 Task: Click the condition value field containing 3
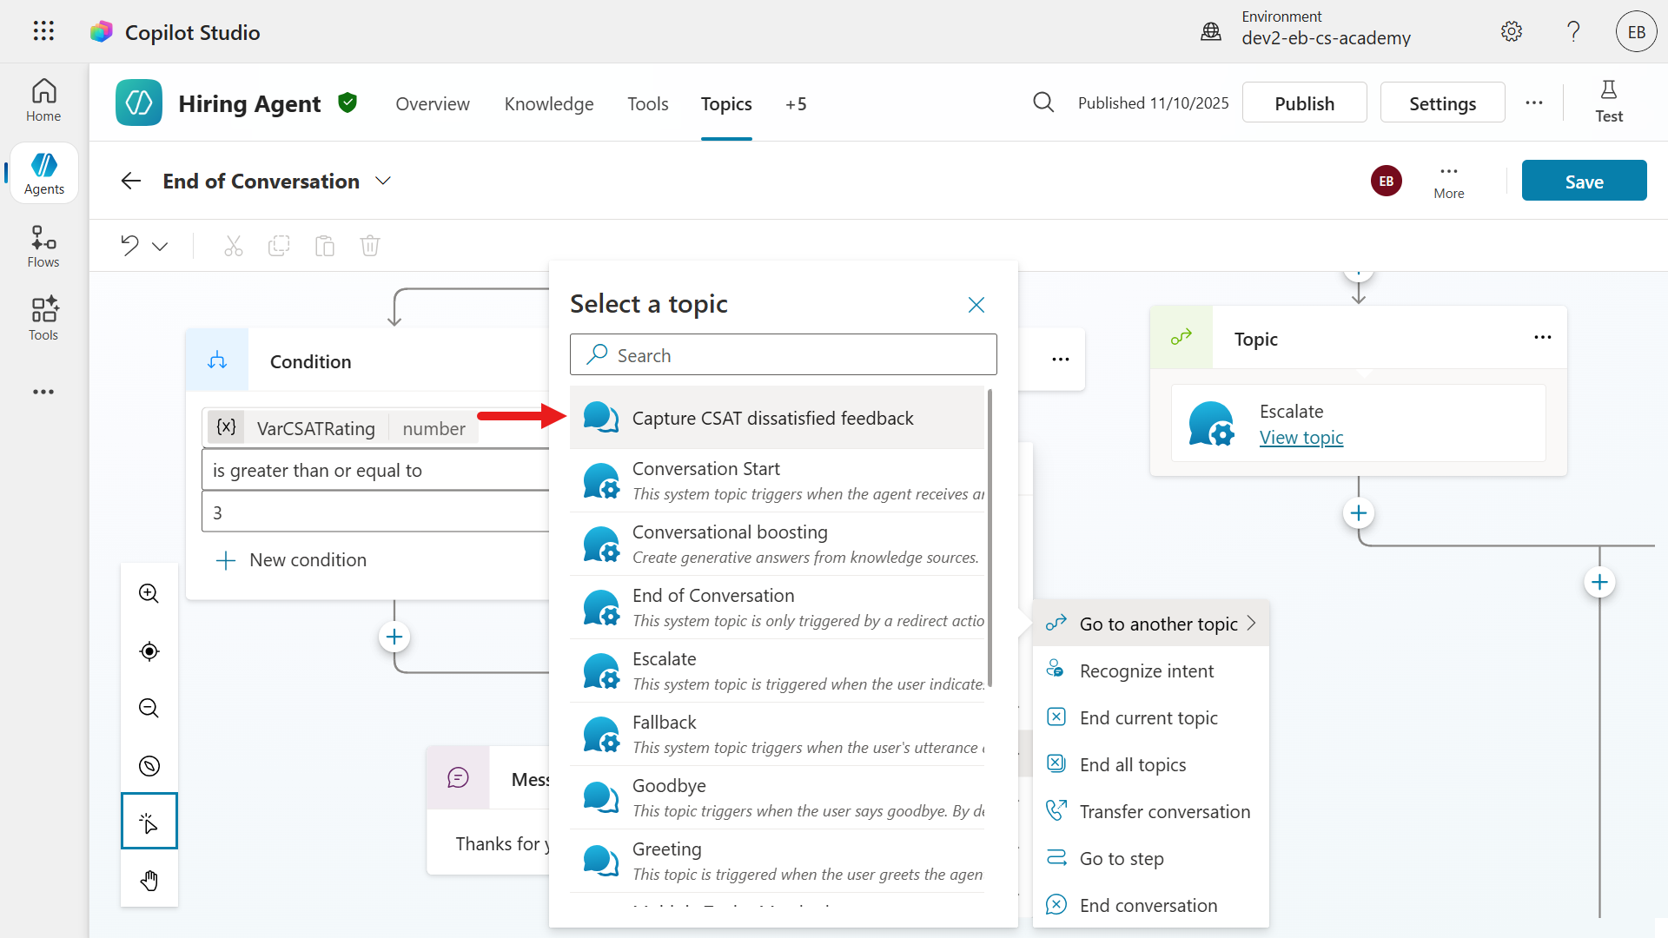click(377, 512)
